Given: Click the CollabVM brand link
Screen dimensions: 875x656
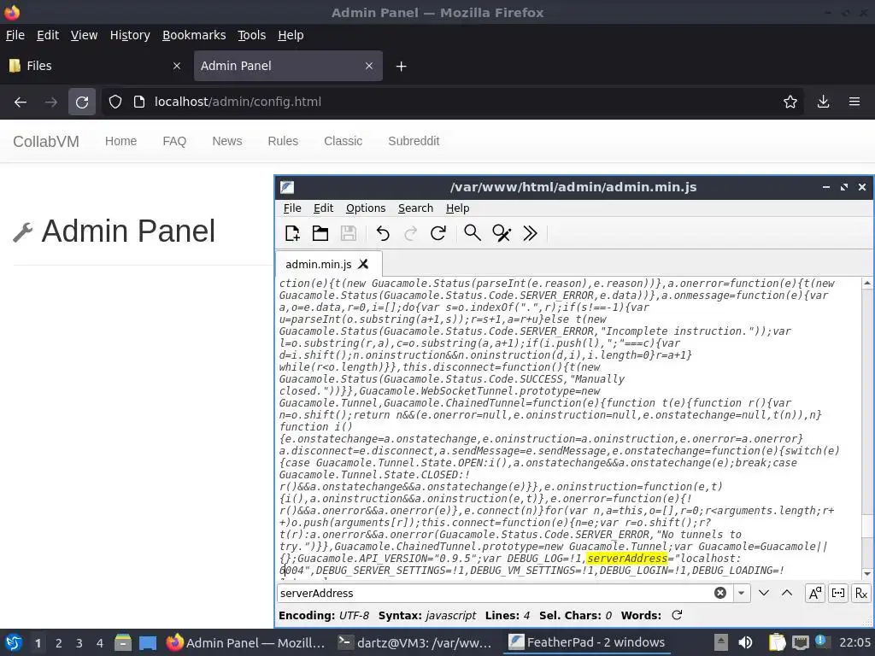Looking at the screenshot, I should 46,142.
